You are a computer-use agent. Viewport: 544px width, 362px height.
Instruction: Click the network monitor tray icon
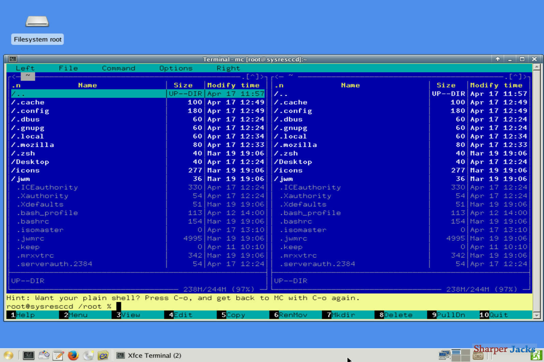(x=444, y=356)
